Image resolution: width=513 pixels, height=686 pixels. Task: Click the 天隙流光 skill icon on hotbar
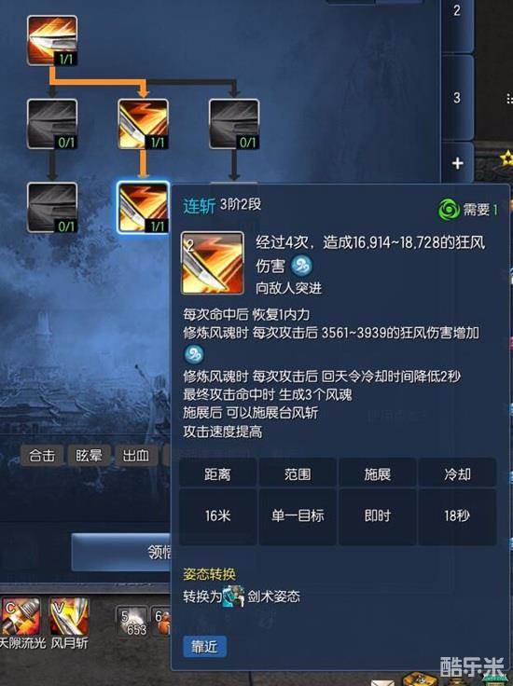[21, 617]
